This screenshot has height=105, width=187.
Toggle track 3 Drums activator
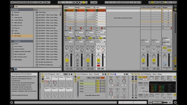[88, 60]
